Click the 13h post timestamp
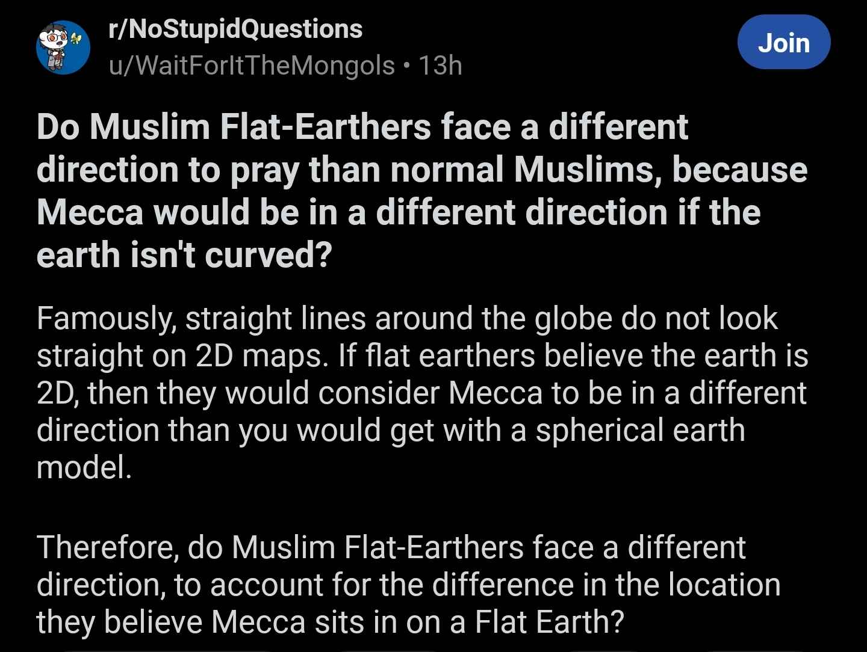Viewport: 867px width, 652px height. (440, 65)
